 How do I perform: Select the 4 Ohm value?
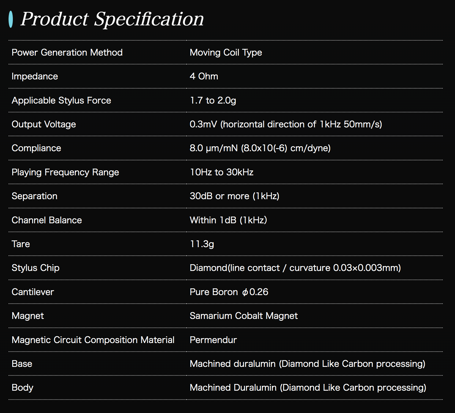[x=204, y=76]
